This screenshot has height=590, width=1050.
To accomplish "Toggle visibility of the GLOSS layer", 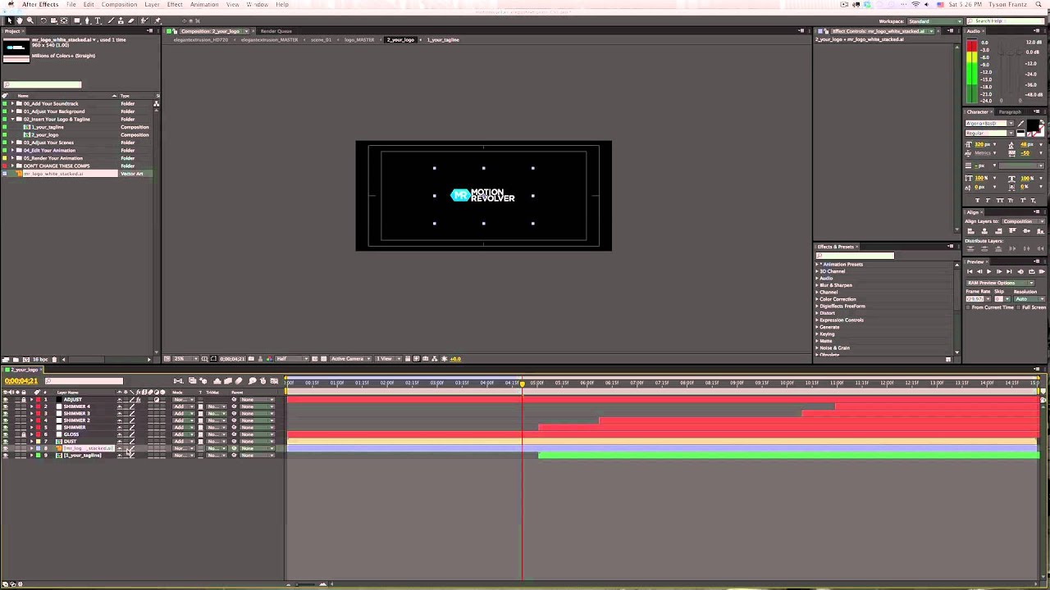I will pyautogui.click(x=6, y=434).
